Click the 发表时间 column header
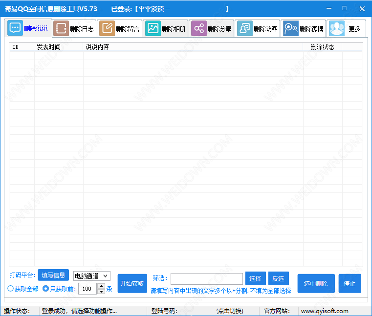 pyautogui.click(x=59, y=47)
